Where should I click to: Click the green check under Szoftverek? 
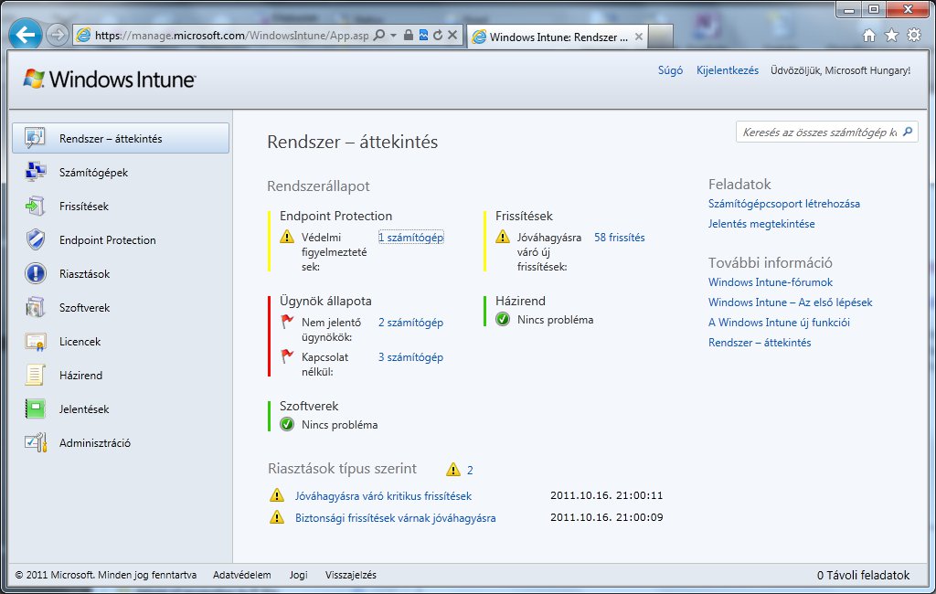pos(287,424)
